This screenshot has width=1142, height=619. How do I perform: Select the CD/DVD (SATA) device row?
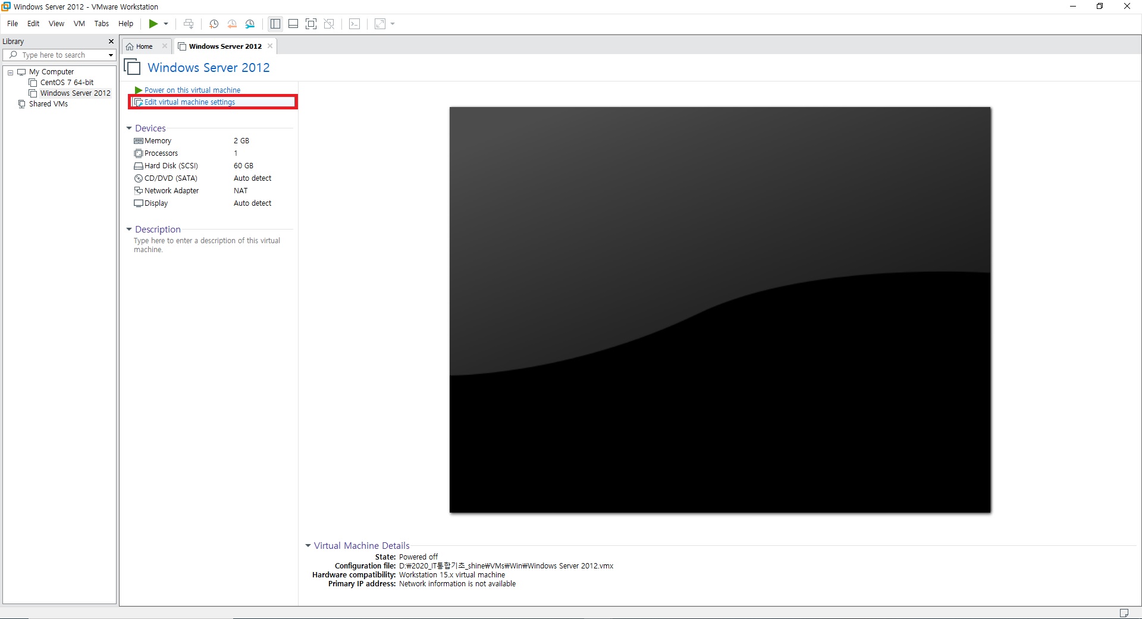click(214, 178)
